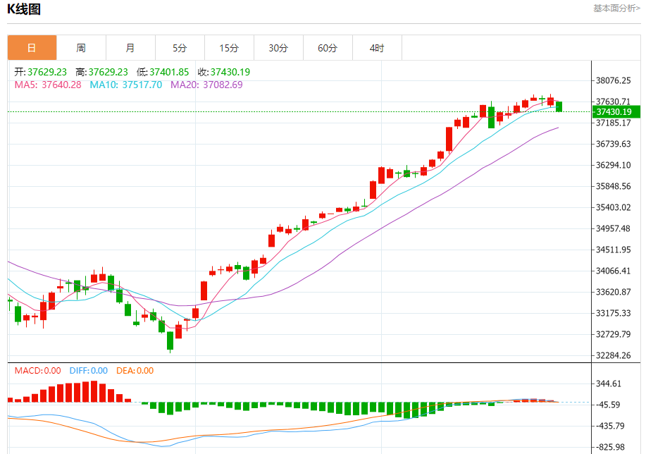Click the K线图 heading
646x454 pixels.
tap(23, 9)
